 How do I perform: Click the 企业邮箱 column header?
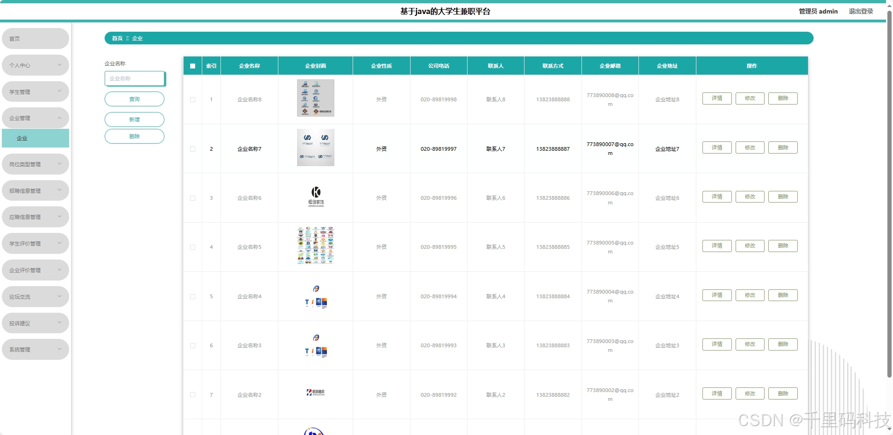610,66
